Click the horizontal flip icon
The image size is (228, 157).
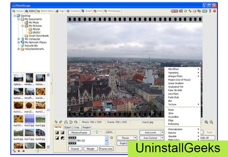point(66,122)
